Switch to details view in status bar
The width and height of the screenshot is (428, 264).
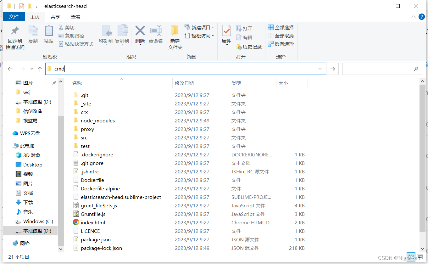tap(410, 257)
